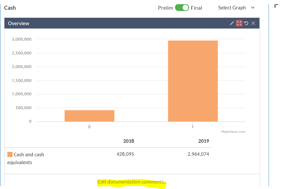The height and width of the screenshot is (189, 283).
Task: Open the Highcharts.com credit link
Action: [233, 132]
